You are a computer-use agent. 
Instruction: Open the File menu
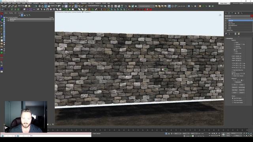2,3
